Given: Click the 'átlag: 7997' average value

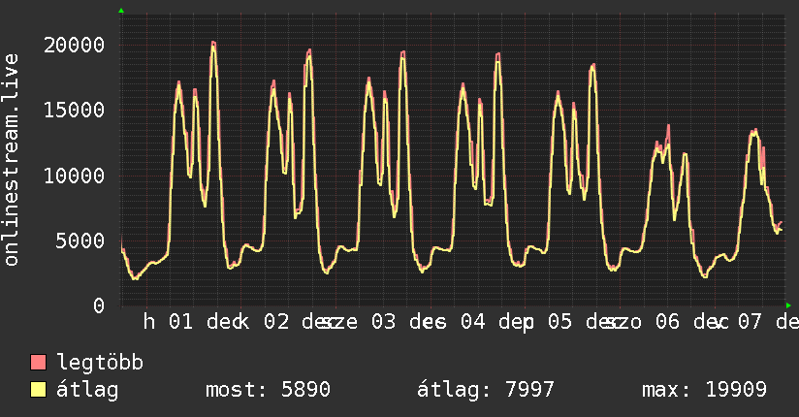Looking at the screenshot, I should coord(485,390).
